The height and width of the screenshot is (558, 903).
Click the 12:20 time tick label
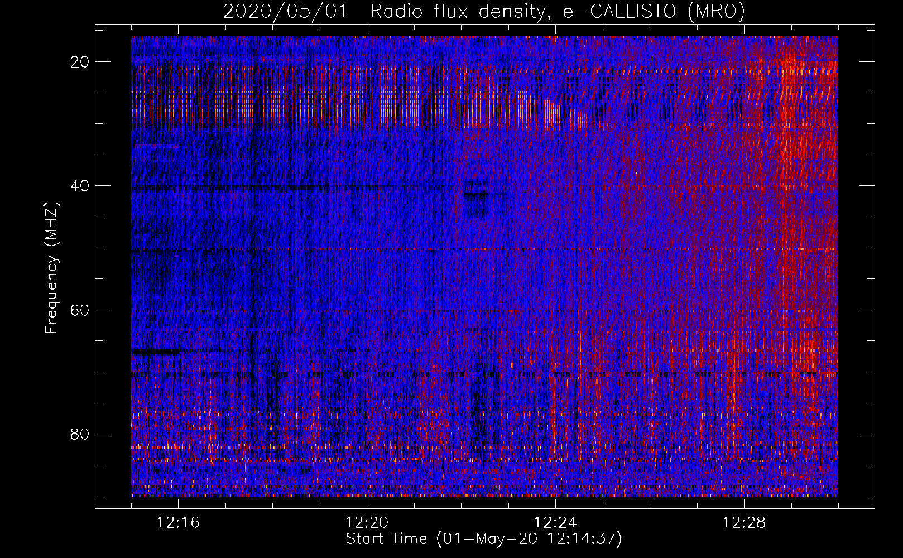pos(367,523)
